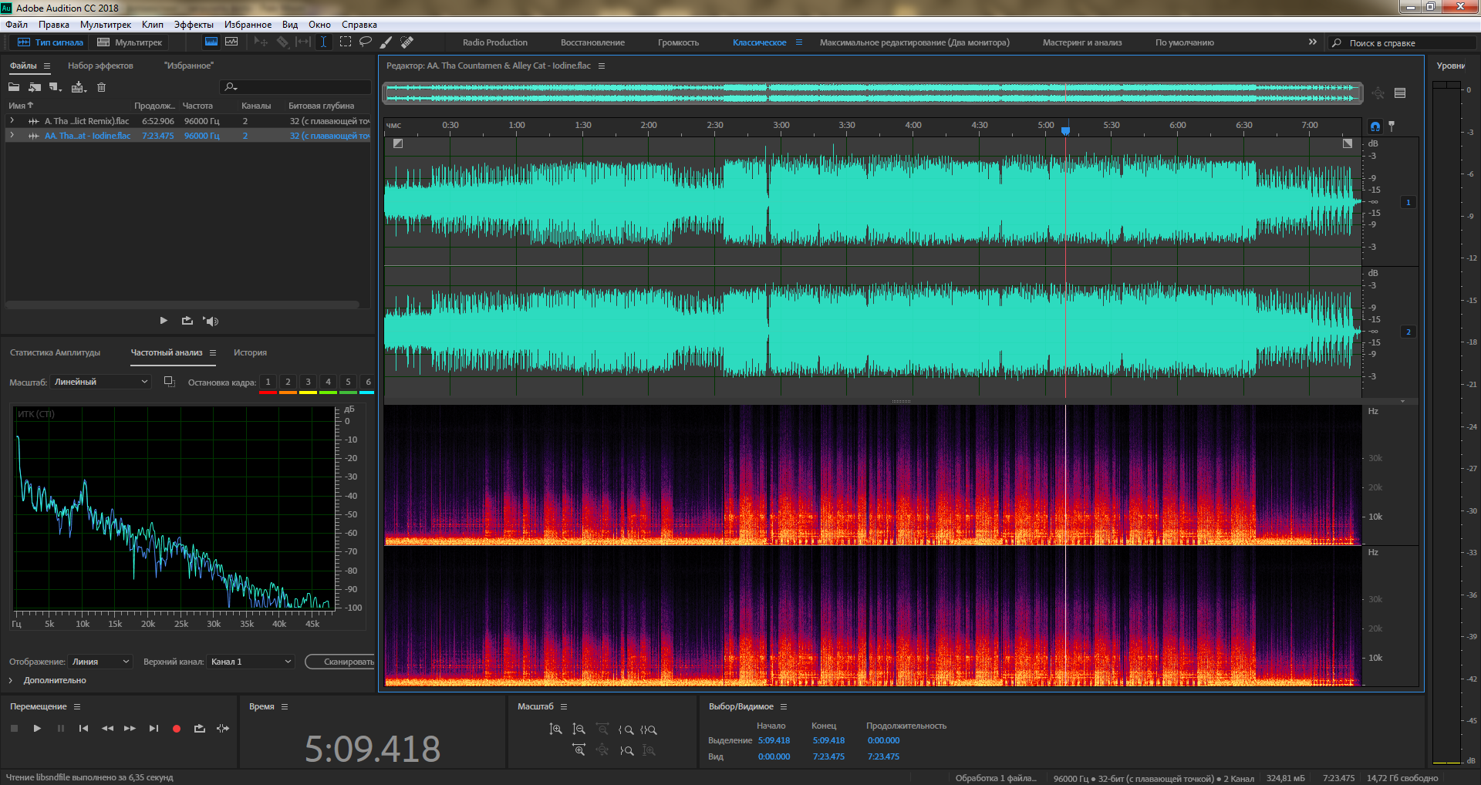Select the Paintbrush selection tool

(386, 42)
